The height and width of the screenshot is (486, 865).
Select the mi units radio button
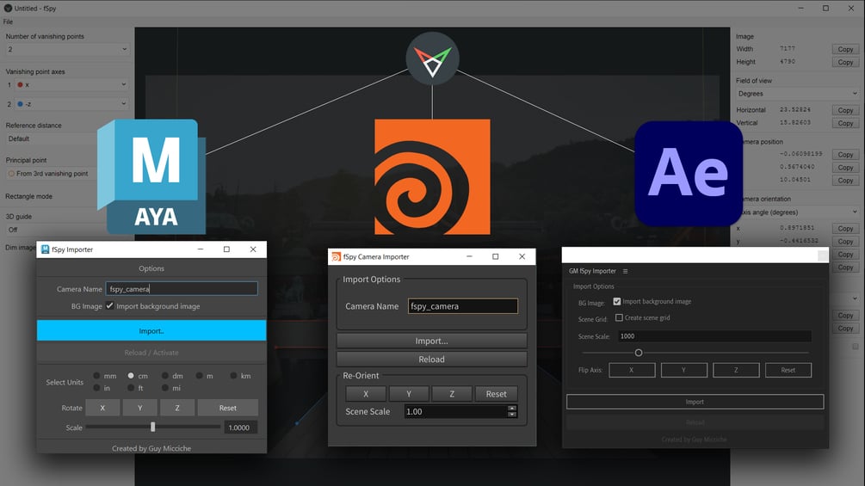[x=165, y=388]
